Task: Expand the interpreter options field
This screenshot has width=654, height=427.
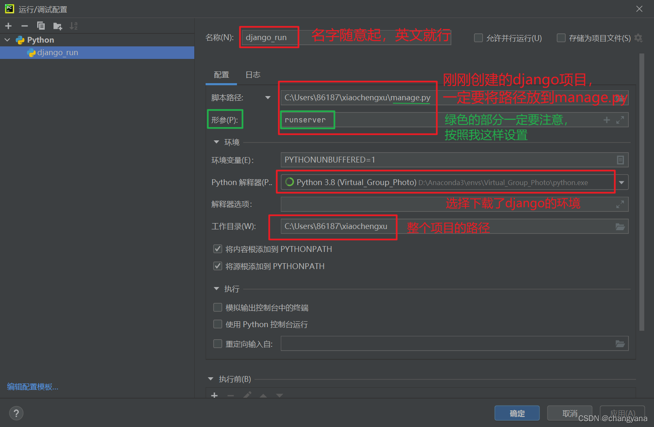Action: click(x=620, y=204)
